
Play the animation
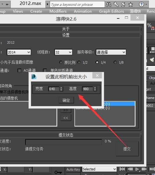pyautogui.click(x=137, y=169)
